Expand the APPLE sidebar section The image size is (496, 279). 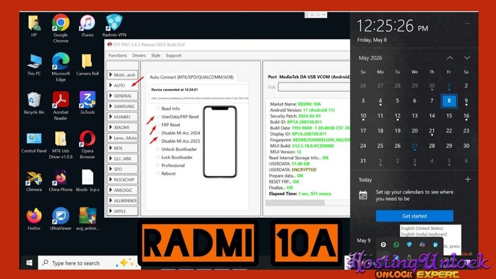[122, 211]
